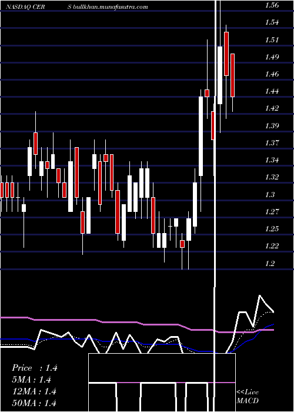Screen dimensions: 294x412
Task: Click the 1.44 price axis label
Action: pyautogui.click(x=272, y=91)
